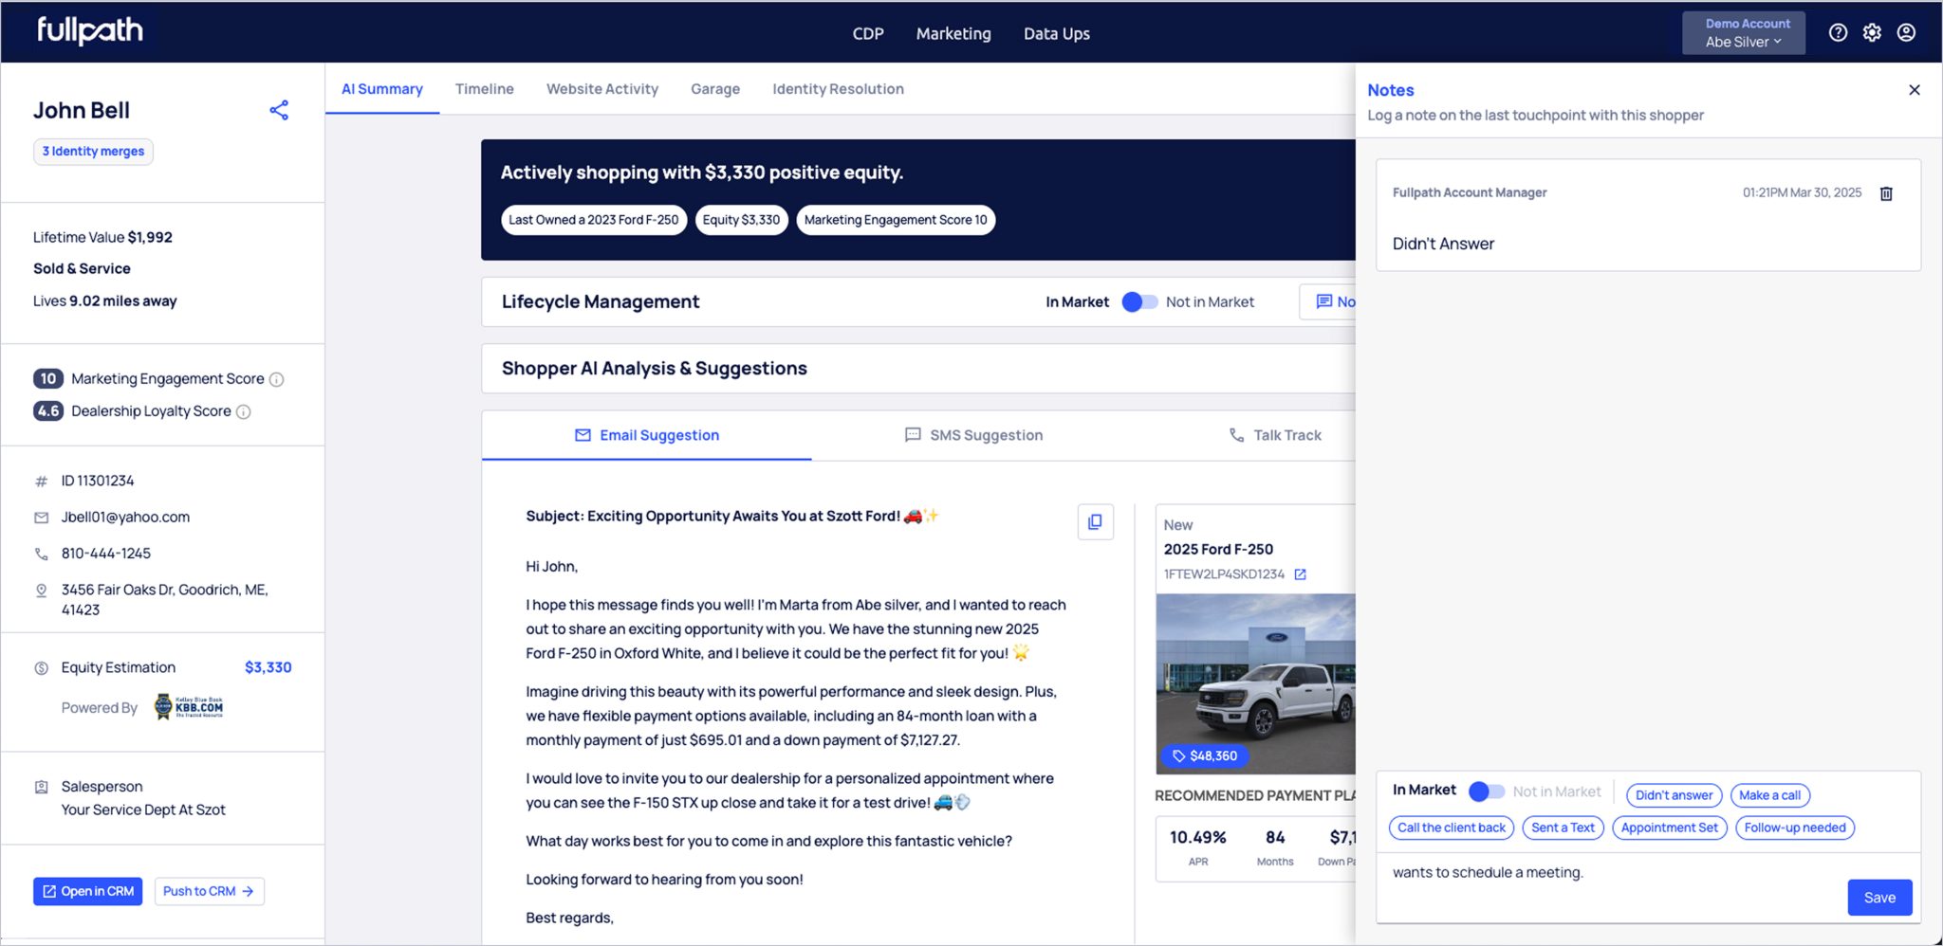Open the user account profile icon
The width and height of the screenshot is (1943, 946).
point(1906,33)
